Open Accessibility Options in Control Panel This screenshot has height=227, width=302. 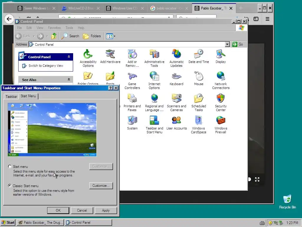point(88,58)
